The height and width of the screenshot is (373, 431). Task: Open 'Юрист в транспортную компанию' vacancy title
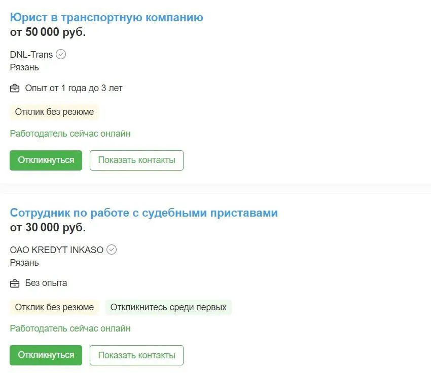pos(106,18)
